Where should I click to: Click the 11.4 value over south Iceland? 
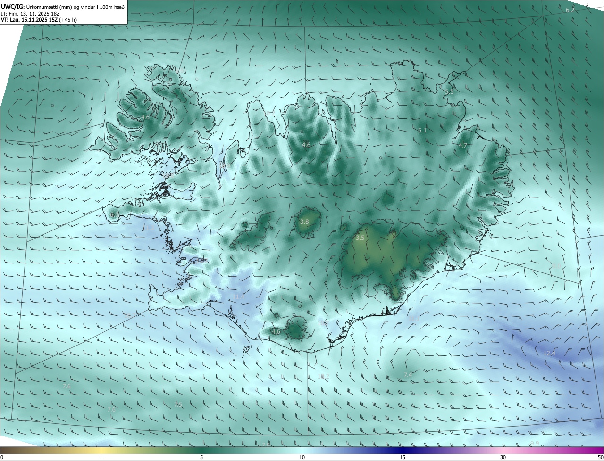click(239, 296)
